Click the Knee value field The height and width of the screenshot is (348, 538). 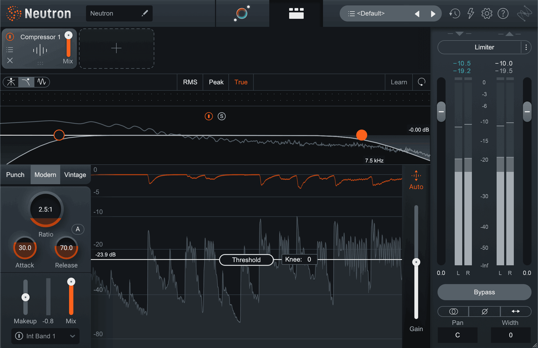[299, 259]
